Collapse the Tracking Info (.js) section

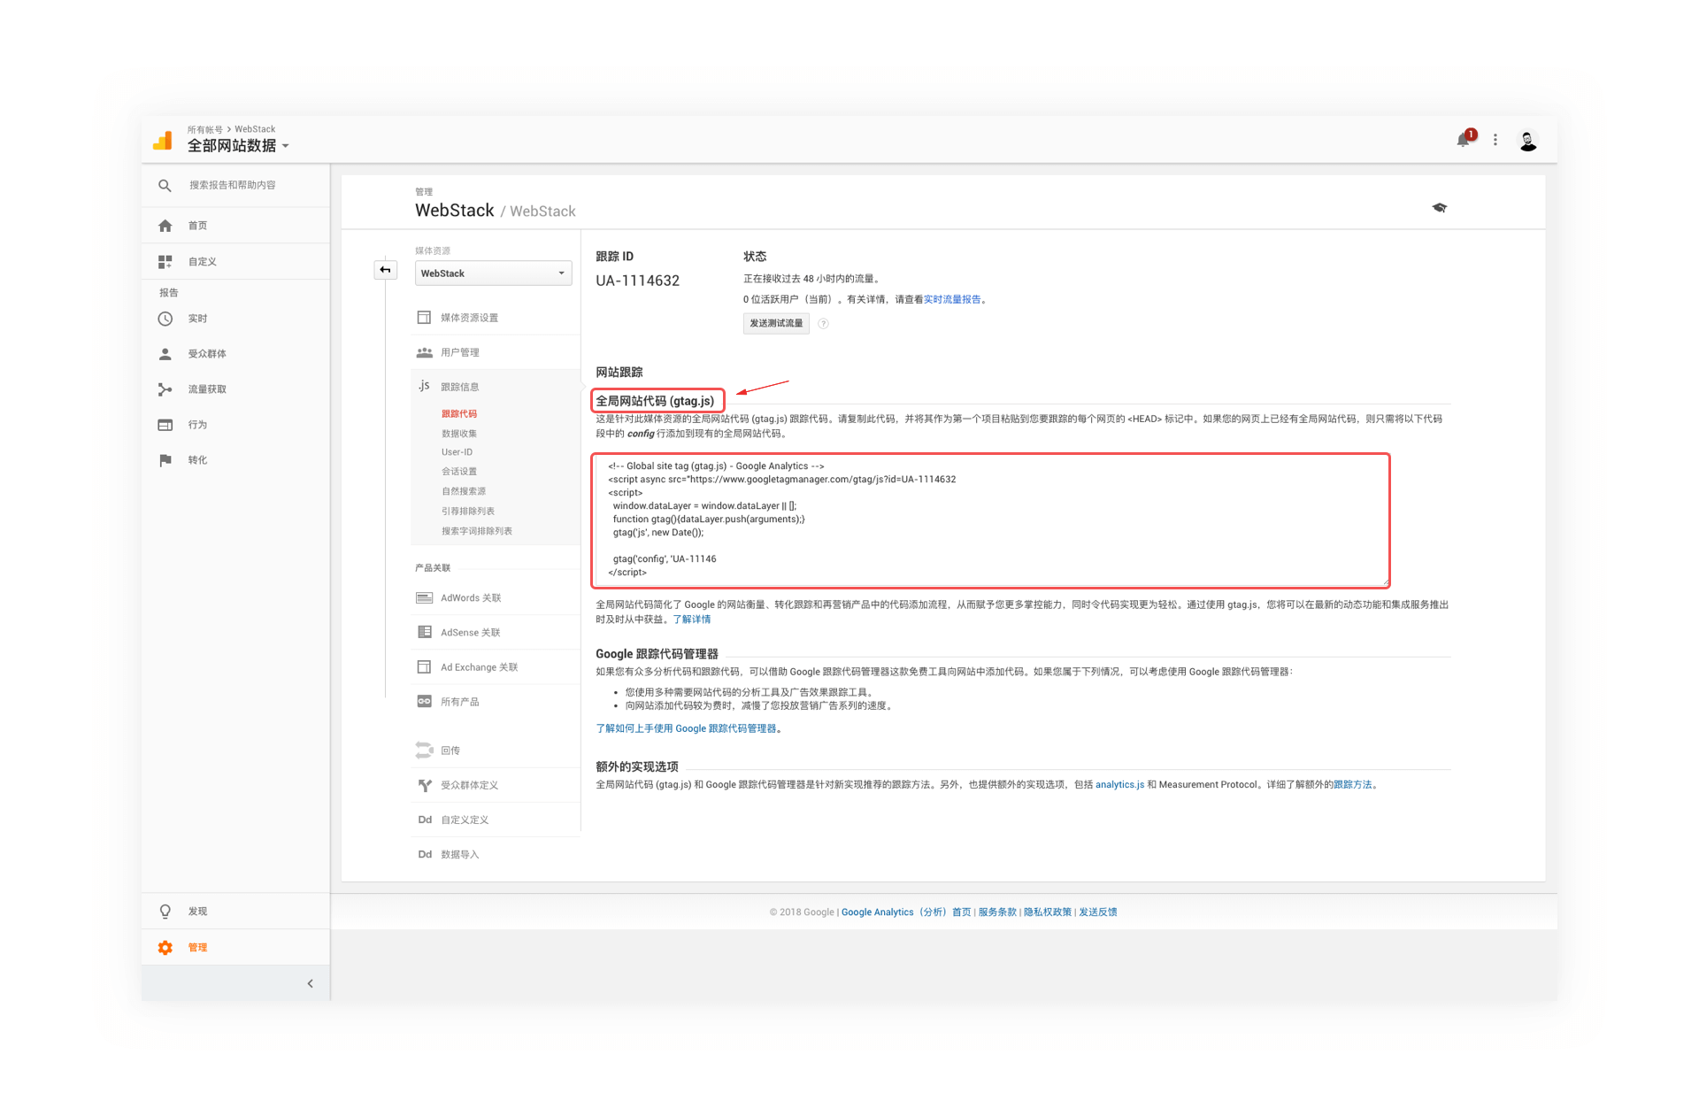(459, 387)
